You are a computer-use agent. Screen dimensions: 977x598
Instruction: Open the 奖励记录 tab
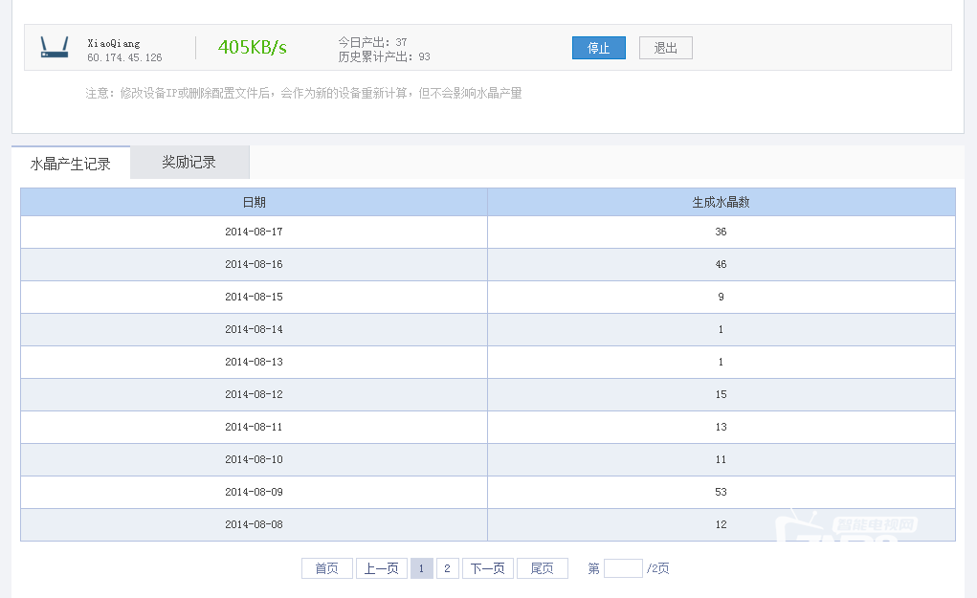point(189,162)
